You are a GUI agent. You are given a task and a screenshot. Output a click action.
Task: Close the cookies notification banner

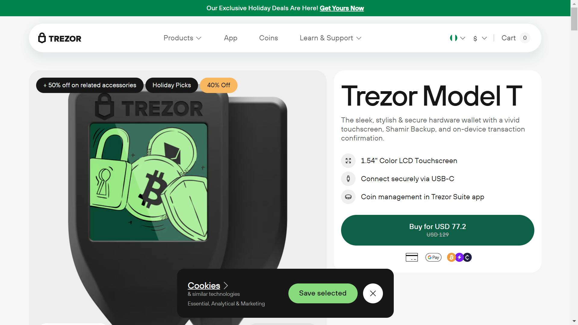pyautogui.click(x=373, y=293)
